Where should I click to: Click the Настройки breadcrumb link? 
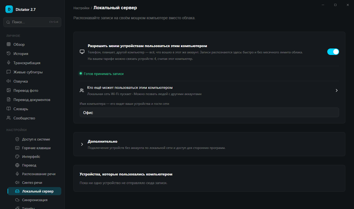(x=81, y=8)
